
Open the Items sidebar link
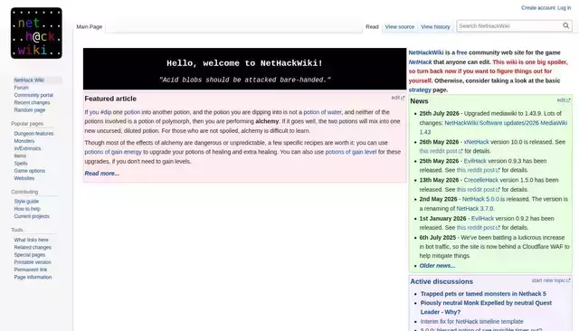point(20,156)
